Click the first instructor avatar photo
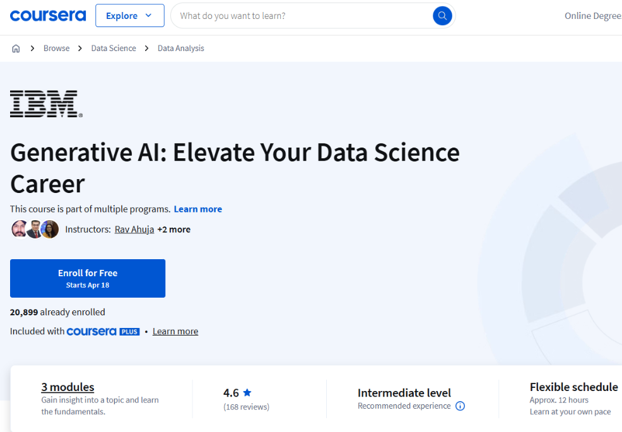 [x=19, y=229]
